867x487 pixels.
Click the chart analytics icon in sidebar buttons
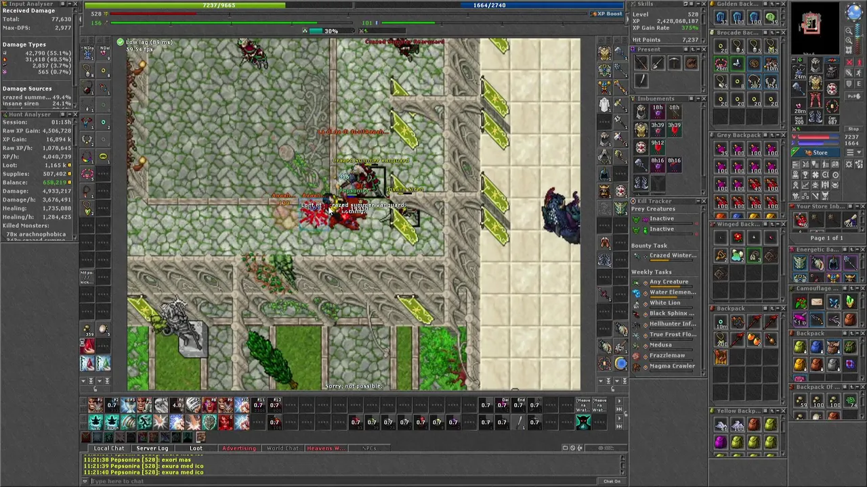pos(805,185)
